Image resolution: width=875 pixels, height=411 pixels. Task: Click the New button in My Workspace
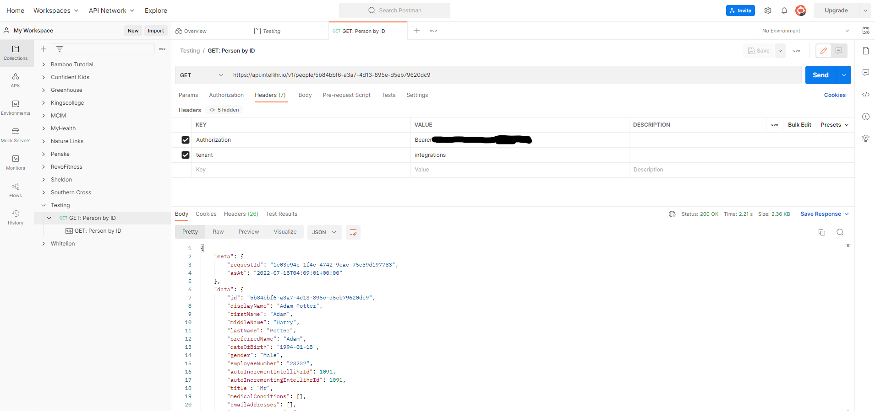pos(133,31)
